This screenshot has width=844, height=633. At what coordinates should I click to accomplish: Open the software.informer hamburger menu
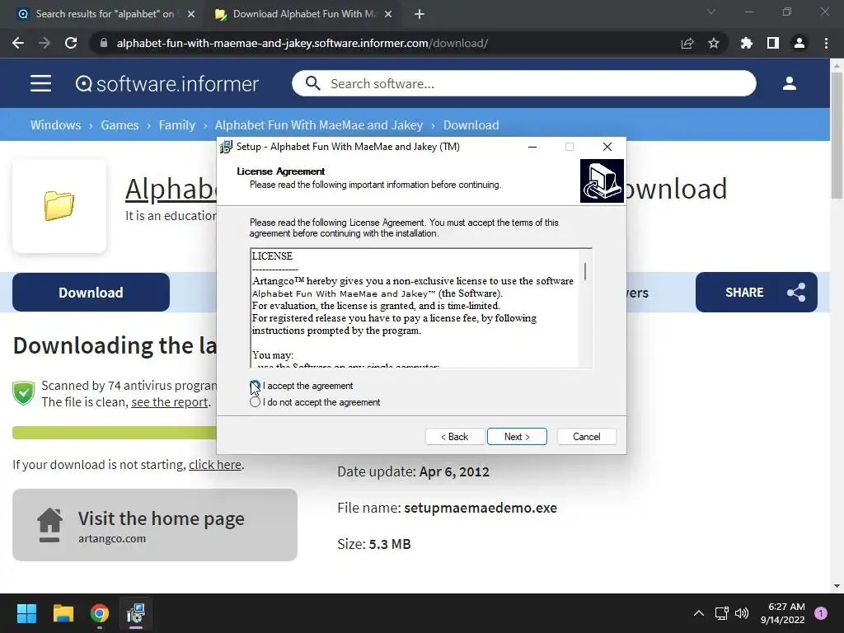click(41, 83)
